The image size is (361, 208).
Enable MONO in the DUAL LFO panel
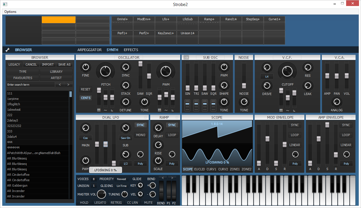coord(140,135)
